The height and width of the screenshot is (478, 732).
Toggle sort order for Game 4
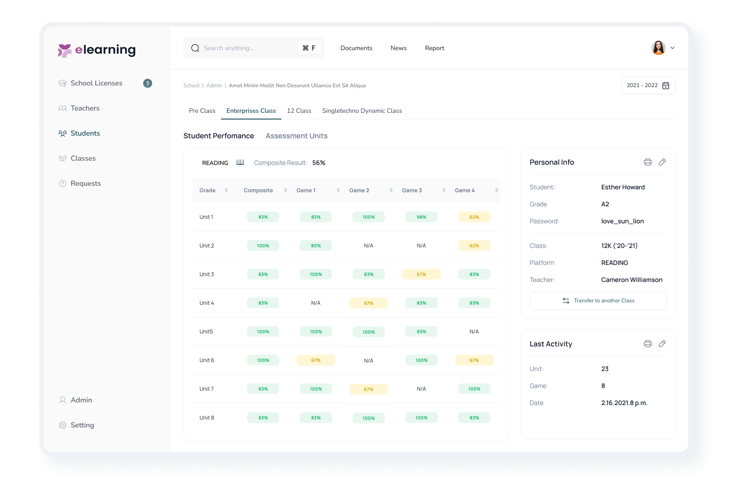[497, 190]
